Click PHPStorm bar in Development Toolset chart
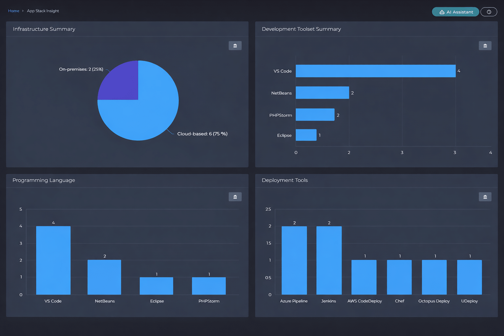504x336 pixels. (x=315, y=115)
